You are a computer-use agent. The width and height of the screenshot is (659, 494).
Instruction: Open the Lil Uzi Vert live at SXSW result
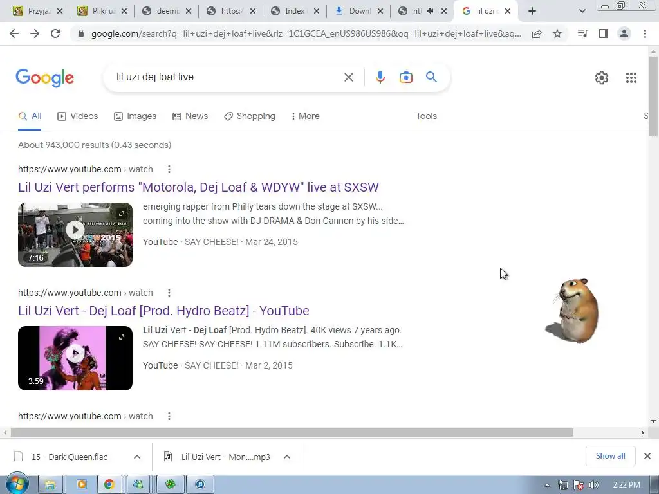[198, 187]
